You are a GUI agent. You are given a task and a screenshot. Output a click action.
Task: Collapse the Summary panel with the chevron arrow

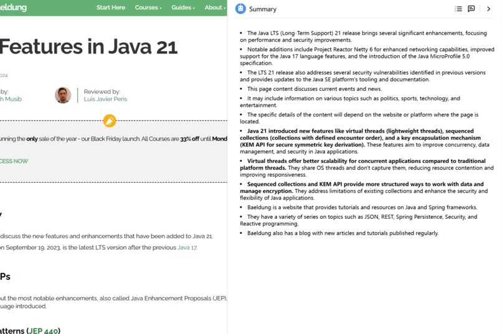click(488, 9)
